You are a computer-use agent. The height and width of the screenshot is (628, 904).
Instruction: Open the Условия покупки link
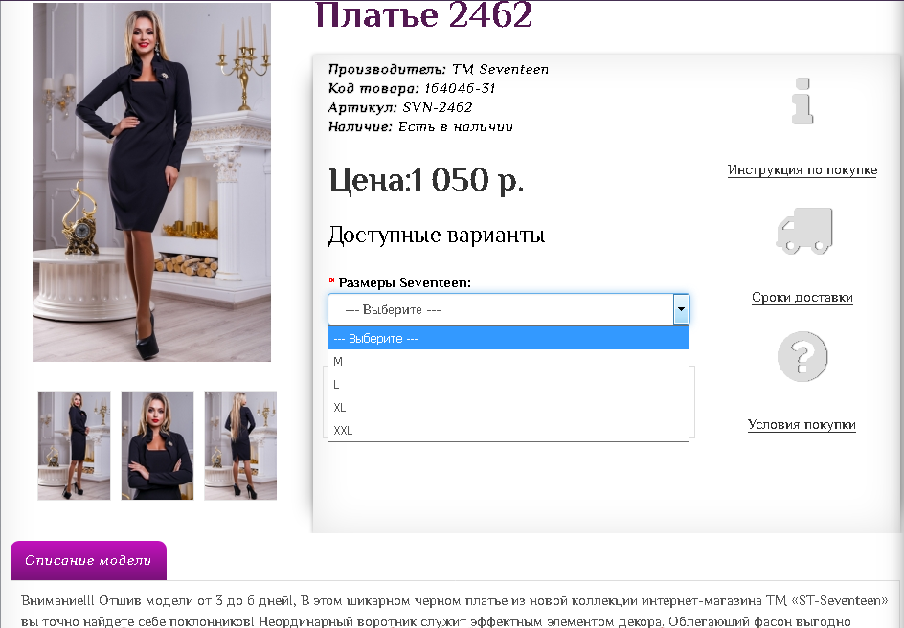click(x=802, y=425)
